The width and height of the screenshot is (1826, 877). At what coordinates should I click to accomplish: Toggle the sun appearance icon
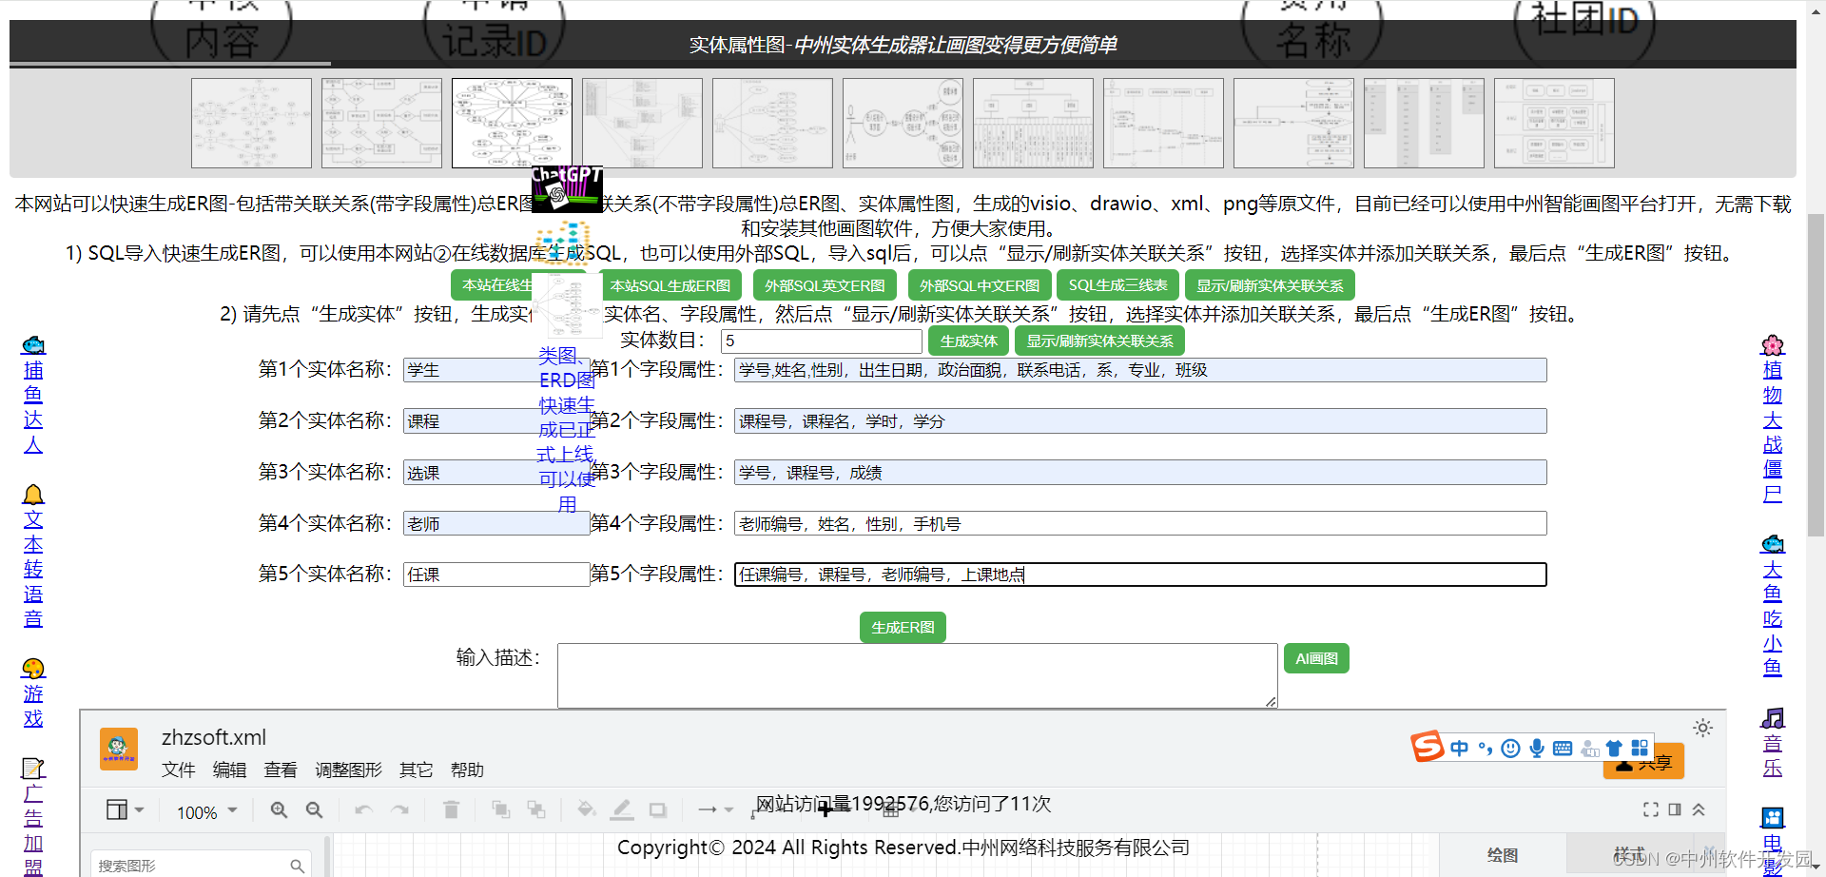tap(1702, 728)
